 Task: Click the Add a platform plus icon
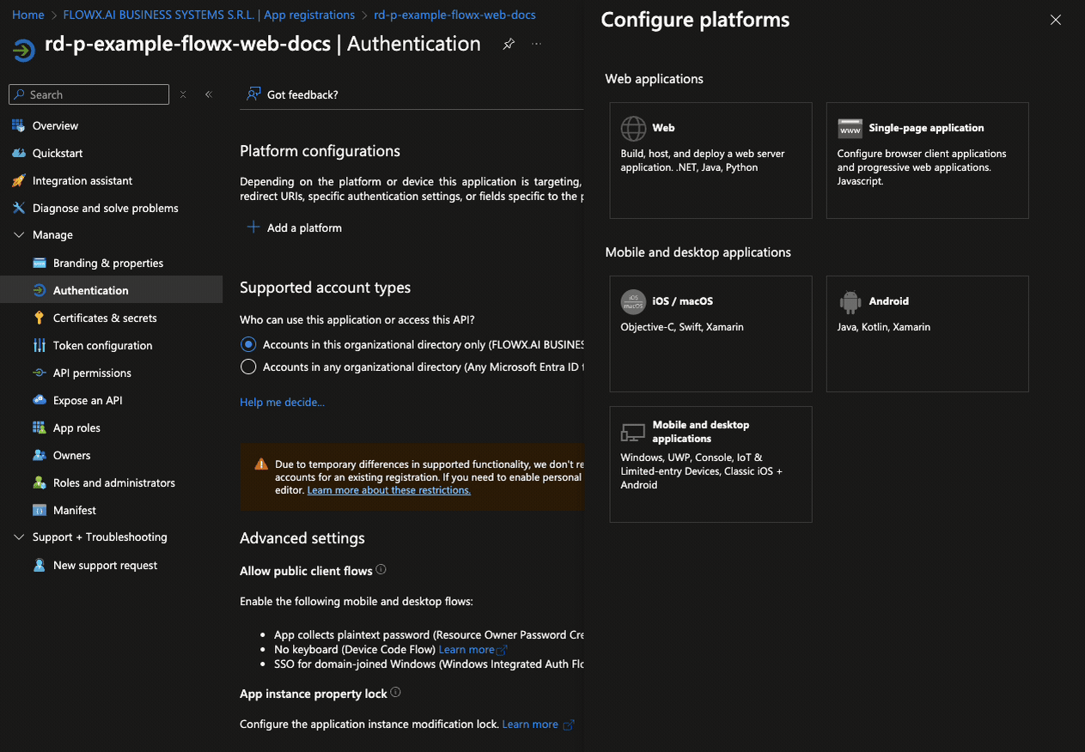coord(253,227)
